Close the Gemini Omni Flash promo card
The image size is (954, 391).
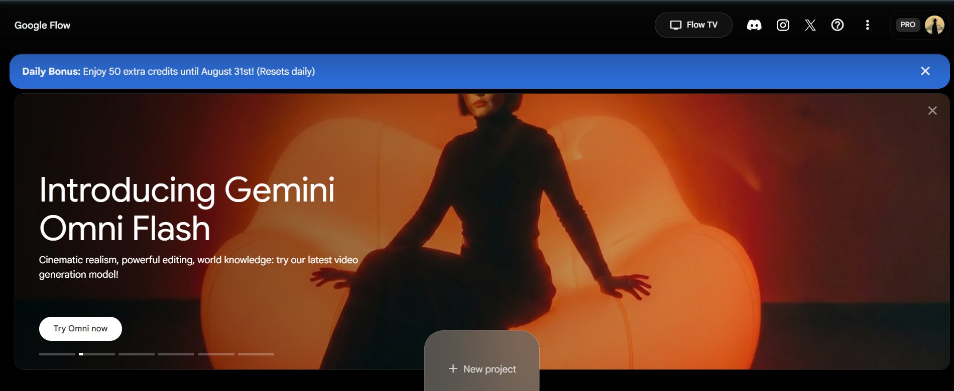pyautogui.click(x=932, y=111)
